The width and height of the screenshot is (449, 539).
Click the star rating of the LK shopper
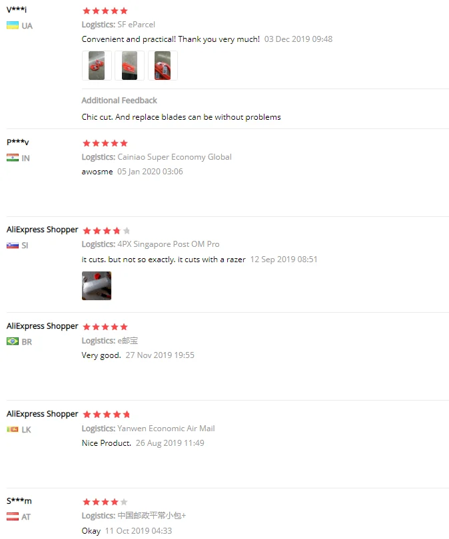pyautogui.click(x=107, y=415)
